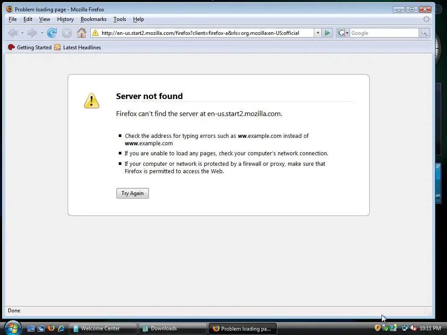Open Forward history dropdown arrow
447x335 pixels.
[42, 33]
